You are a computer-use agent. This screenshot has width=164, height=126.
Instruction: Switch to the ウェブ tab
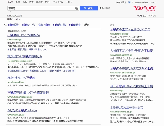pyautogui.click(x=10, y=2)
